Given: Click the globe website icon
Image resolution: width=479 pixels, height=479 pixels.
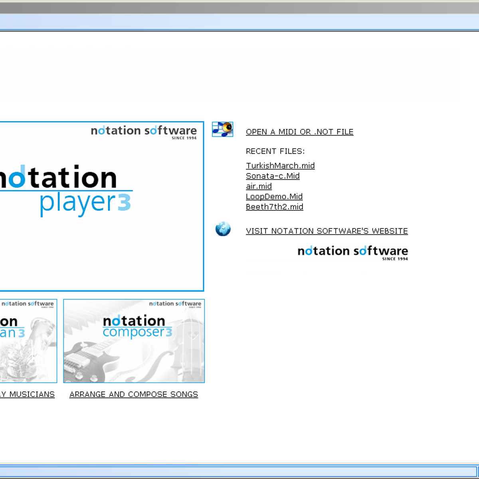Looking at the screenshot, I should pos(223,229).
